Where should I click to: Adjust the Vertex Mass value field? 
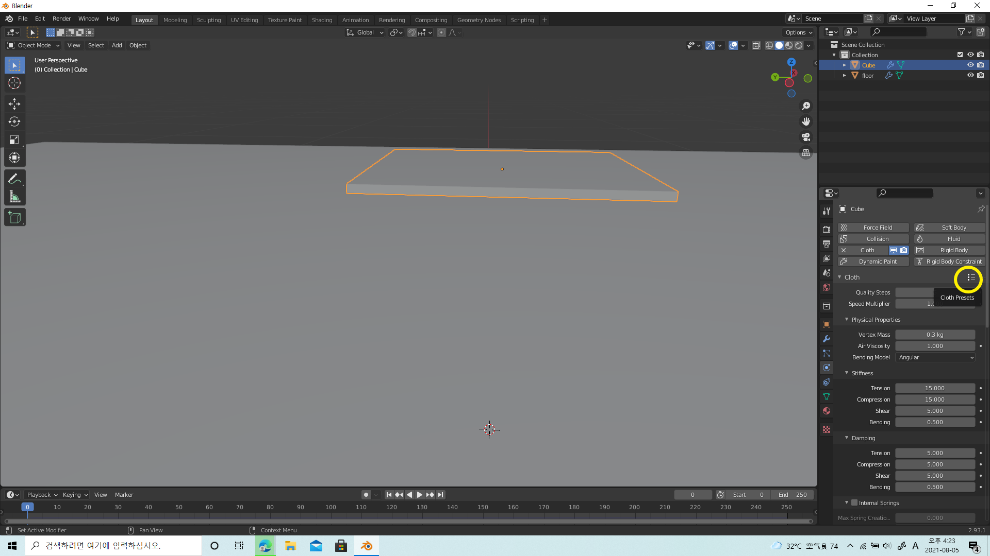935,335
